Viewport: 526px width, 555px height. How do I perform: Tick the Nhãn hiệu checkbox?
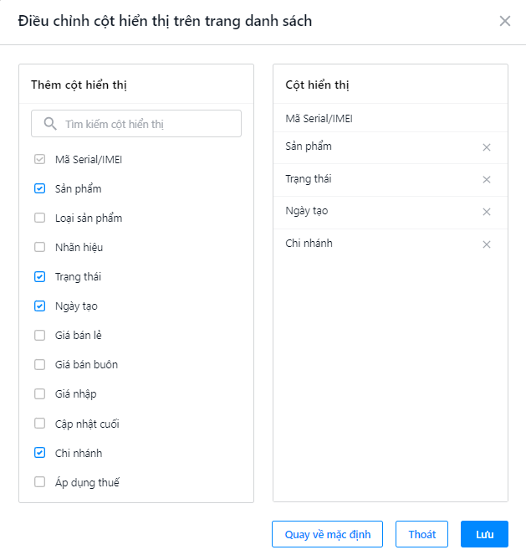pyautogui.click(x=39, y=247)
